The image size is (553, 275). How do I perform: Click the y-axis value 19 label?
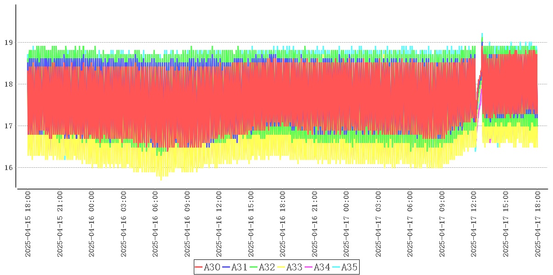coord(8,43)
